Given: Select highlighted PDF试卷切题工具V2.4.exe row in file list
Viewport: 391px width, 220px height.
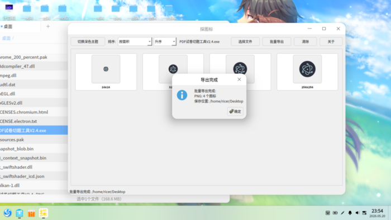Looking at the screenshot, I should coord(34,130).
